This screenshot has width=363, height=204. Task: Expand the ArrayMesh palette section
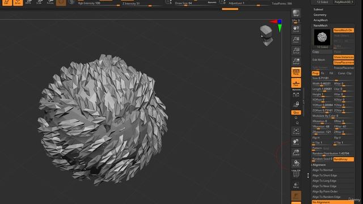coord(320,20)
